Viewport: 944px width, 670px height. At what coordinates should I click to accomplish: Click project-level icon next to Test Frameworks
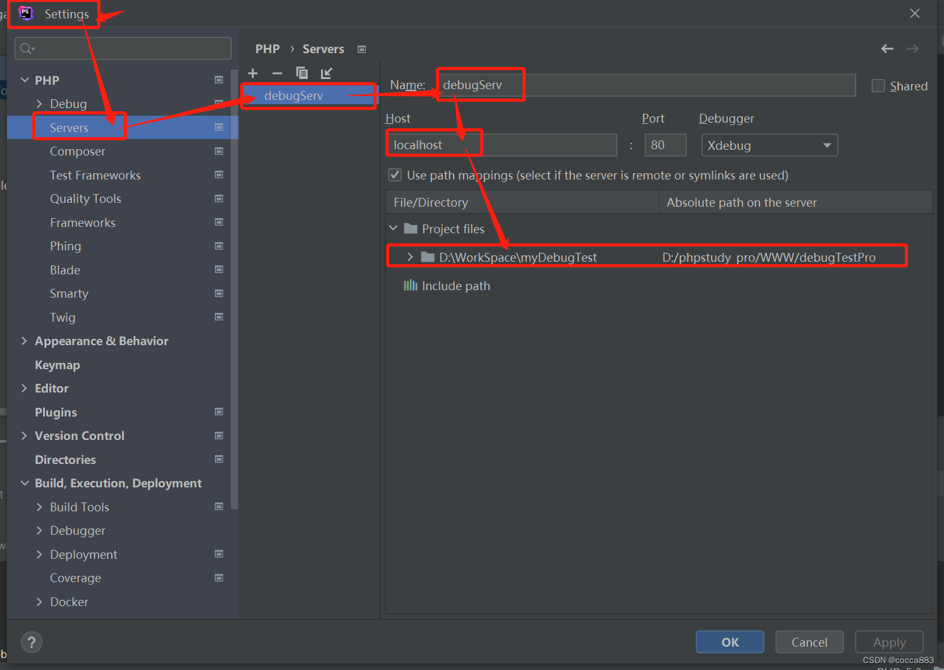coord(219,174)
